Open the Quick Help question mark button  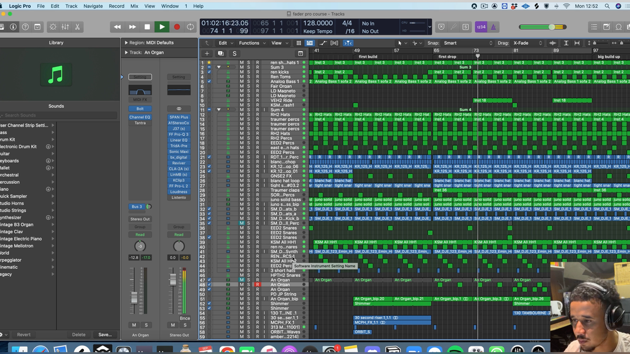[25, 27]
